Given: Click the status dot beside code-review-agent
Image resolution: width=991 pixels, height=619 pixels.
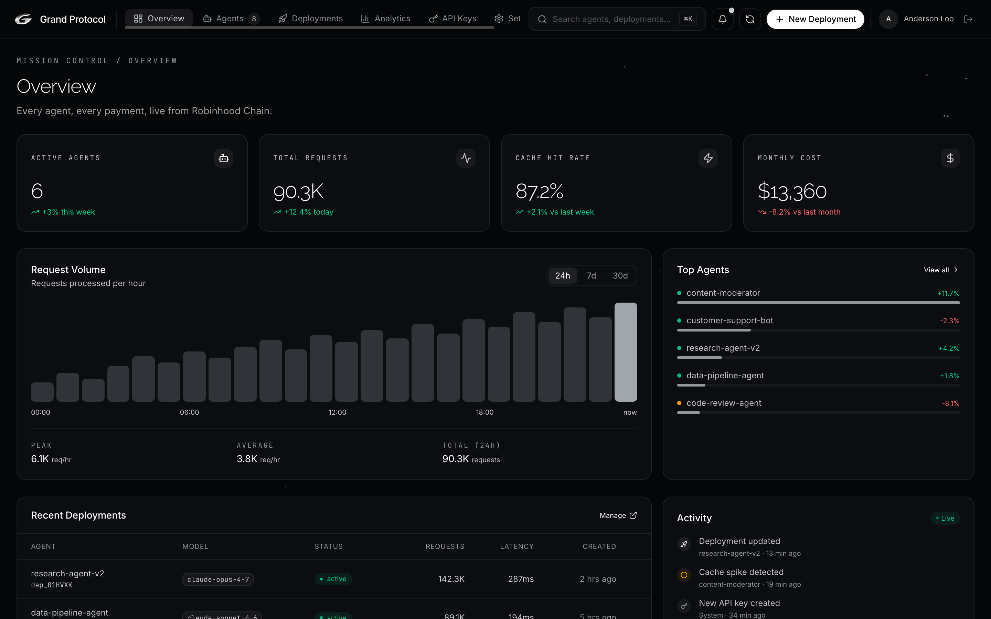Looking at the screenshot, I should tap(679, 403).
